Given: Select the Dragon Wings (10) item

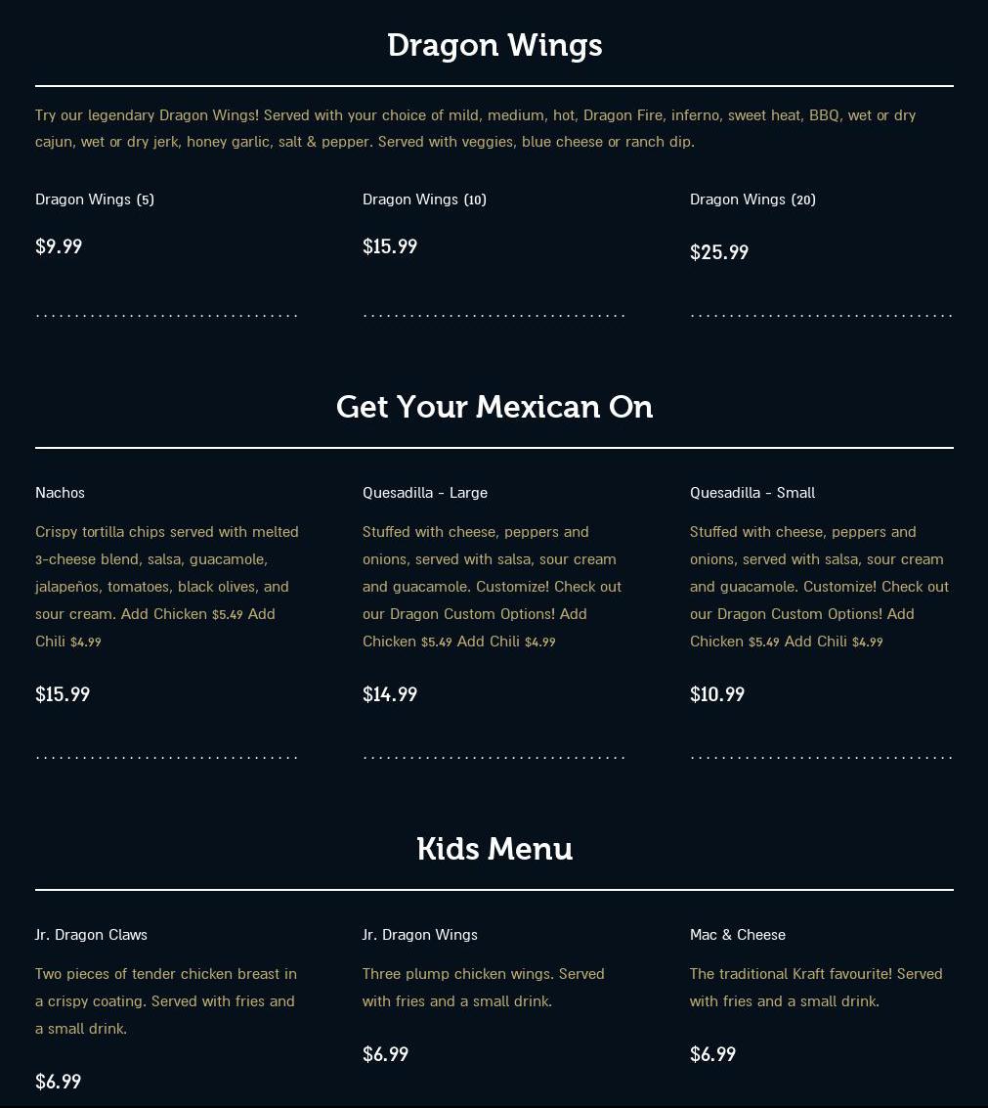Looking at the screenshot, I should coord(424,199).
